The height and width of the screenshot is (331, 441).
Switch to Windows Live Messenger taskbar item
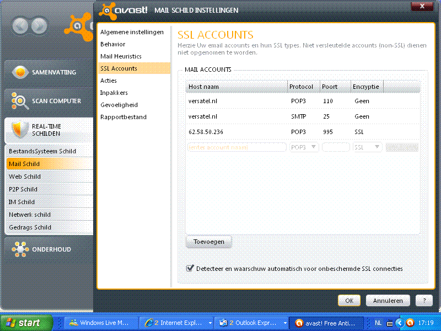pyautogui.click(x=101, y=323)
